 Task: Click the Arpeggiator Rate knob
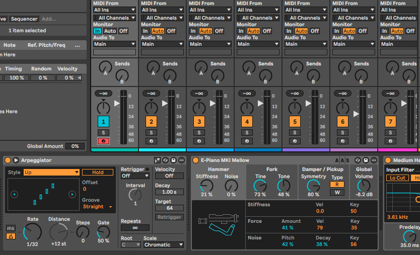(32, 232)
